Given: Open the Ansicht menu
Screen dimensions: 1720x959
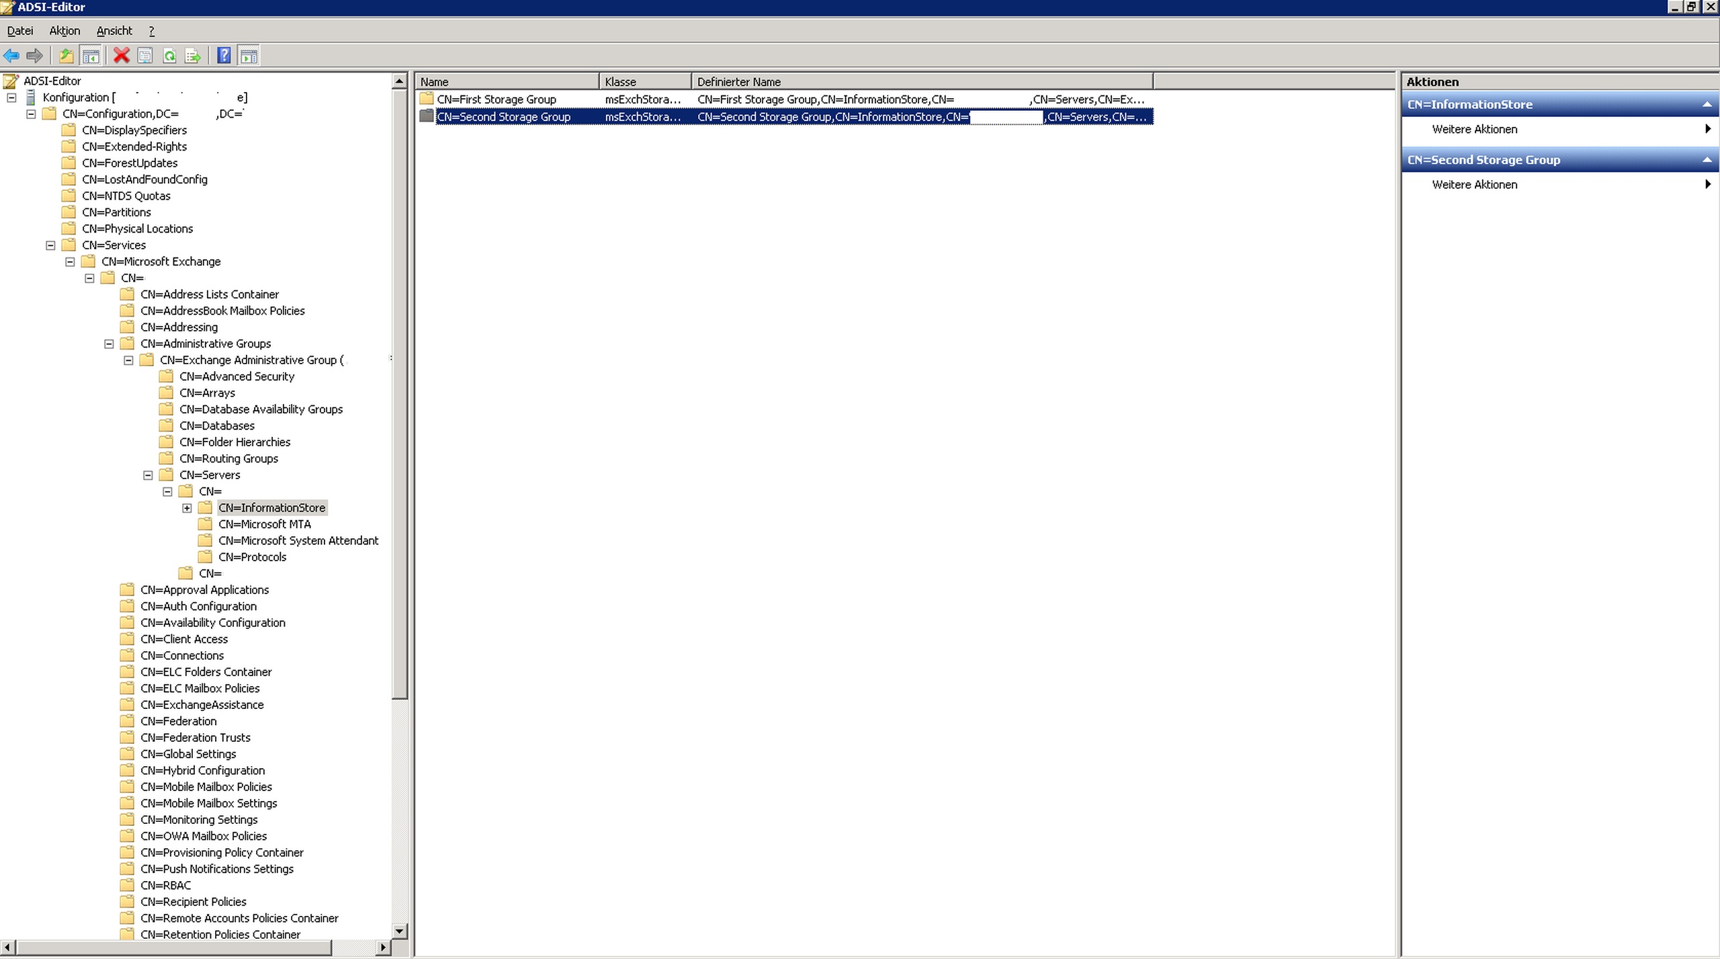Looking at the screenshot, I should point(114,31).
